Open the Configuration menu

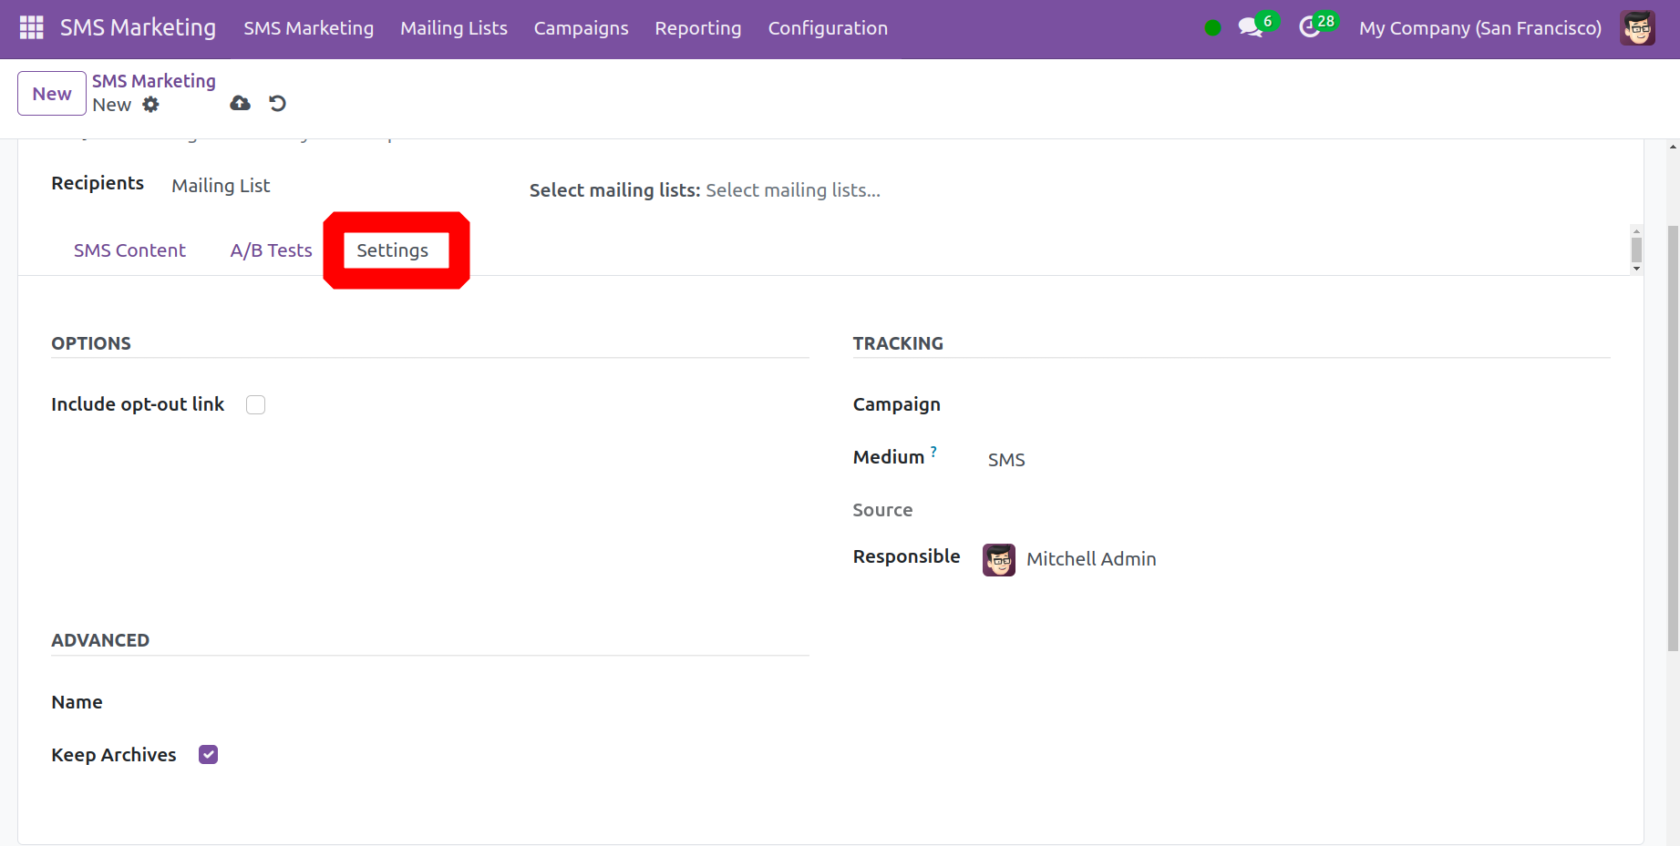point(827,28)
